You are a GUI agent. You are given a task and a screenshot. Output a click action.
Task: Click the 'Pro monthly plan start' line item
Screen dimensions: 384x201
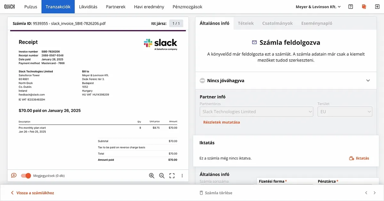32,128
